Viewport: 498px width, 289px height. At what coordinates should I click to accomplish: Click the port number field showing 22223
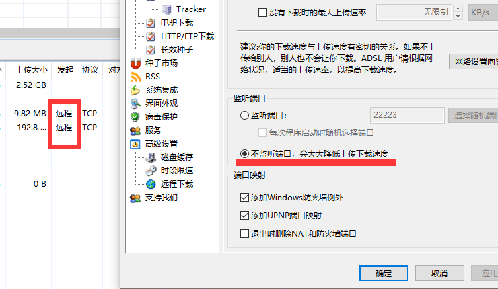coord(407,115)
